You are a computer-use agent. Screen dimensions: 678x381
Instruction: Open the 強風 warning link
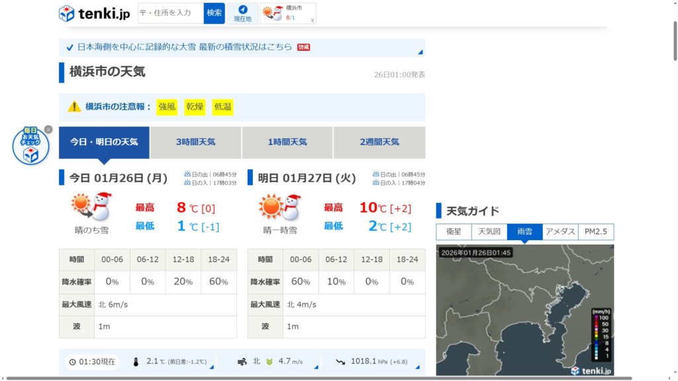coord(167,107)
